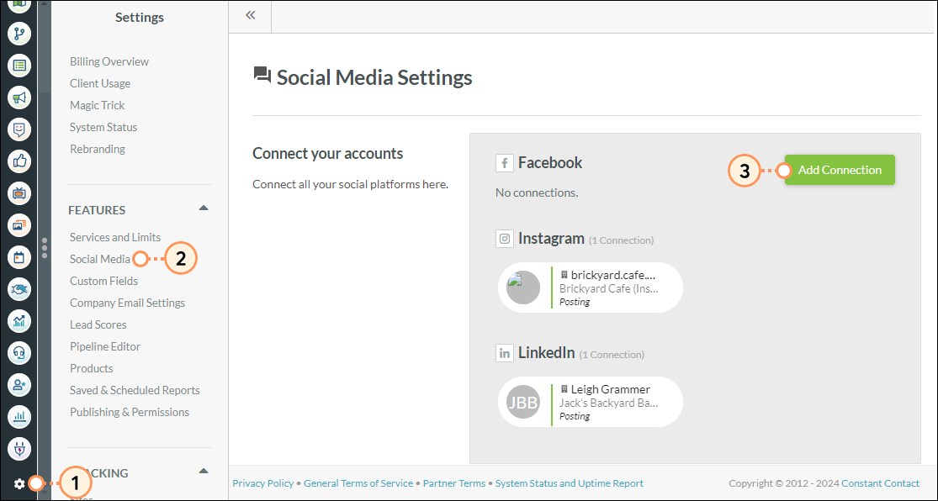Click Add Connection button
This screenshot has height=501, width=938.
coord(840,170)
